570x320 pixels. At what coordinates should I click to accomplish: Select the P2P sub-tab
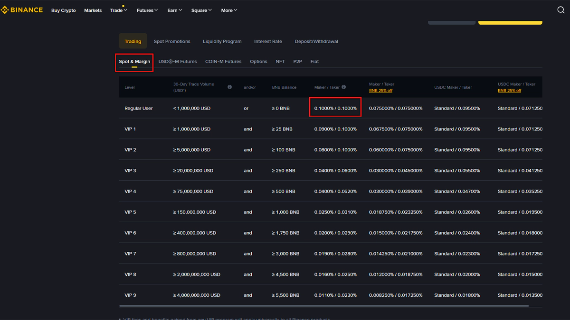[x=297, y=62]
